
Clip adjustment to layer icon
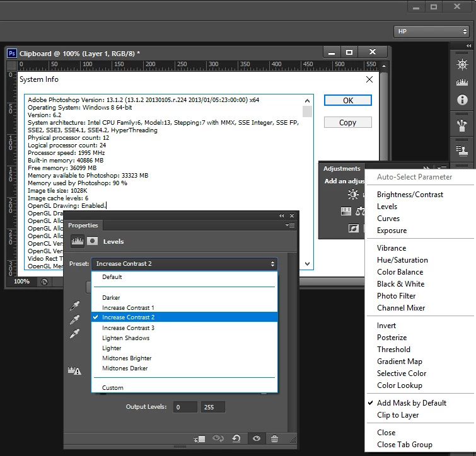[199, 439]
